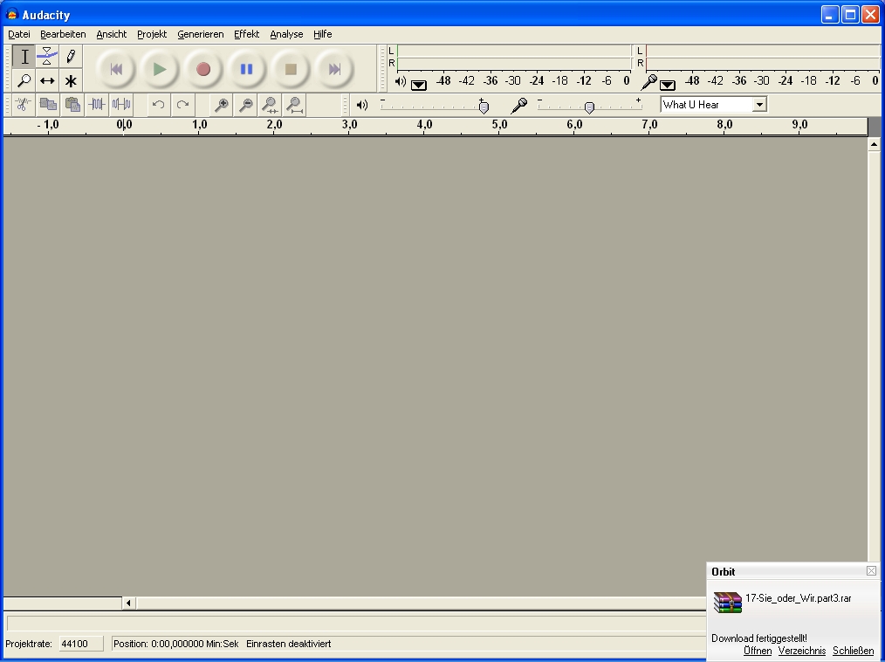Skip to start of the project

click(x=116, y=70)
